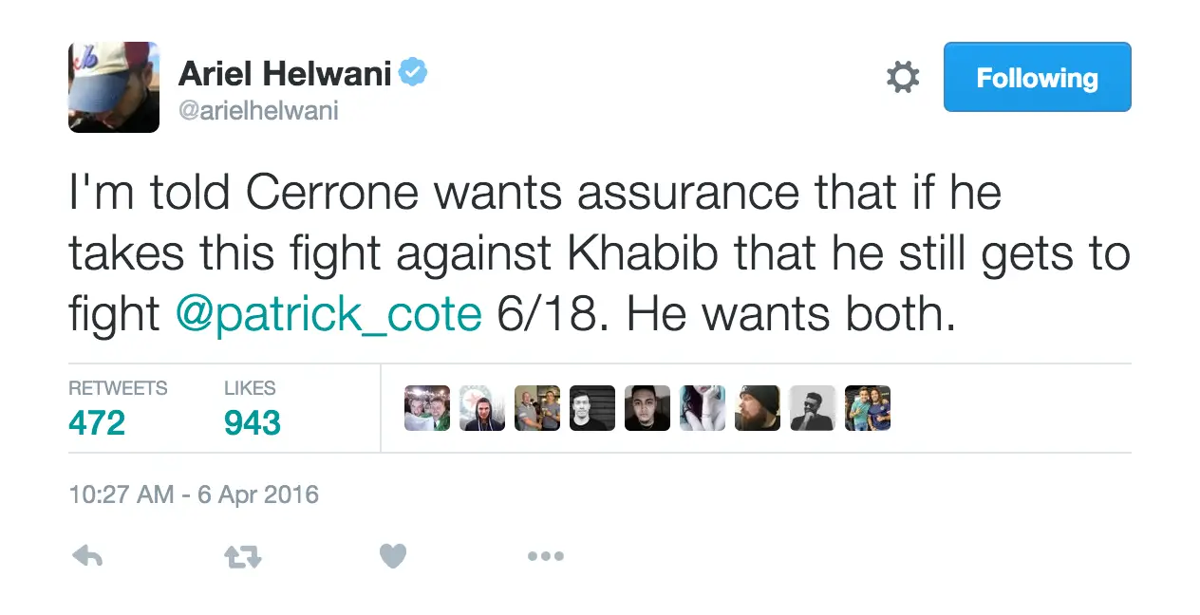
Task: Select first liker avatar with green jacket
Action: click(427, 408)
